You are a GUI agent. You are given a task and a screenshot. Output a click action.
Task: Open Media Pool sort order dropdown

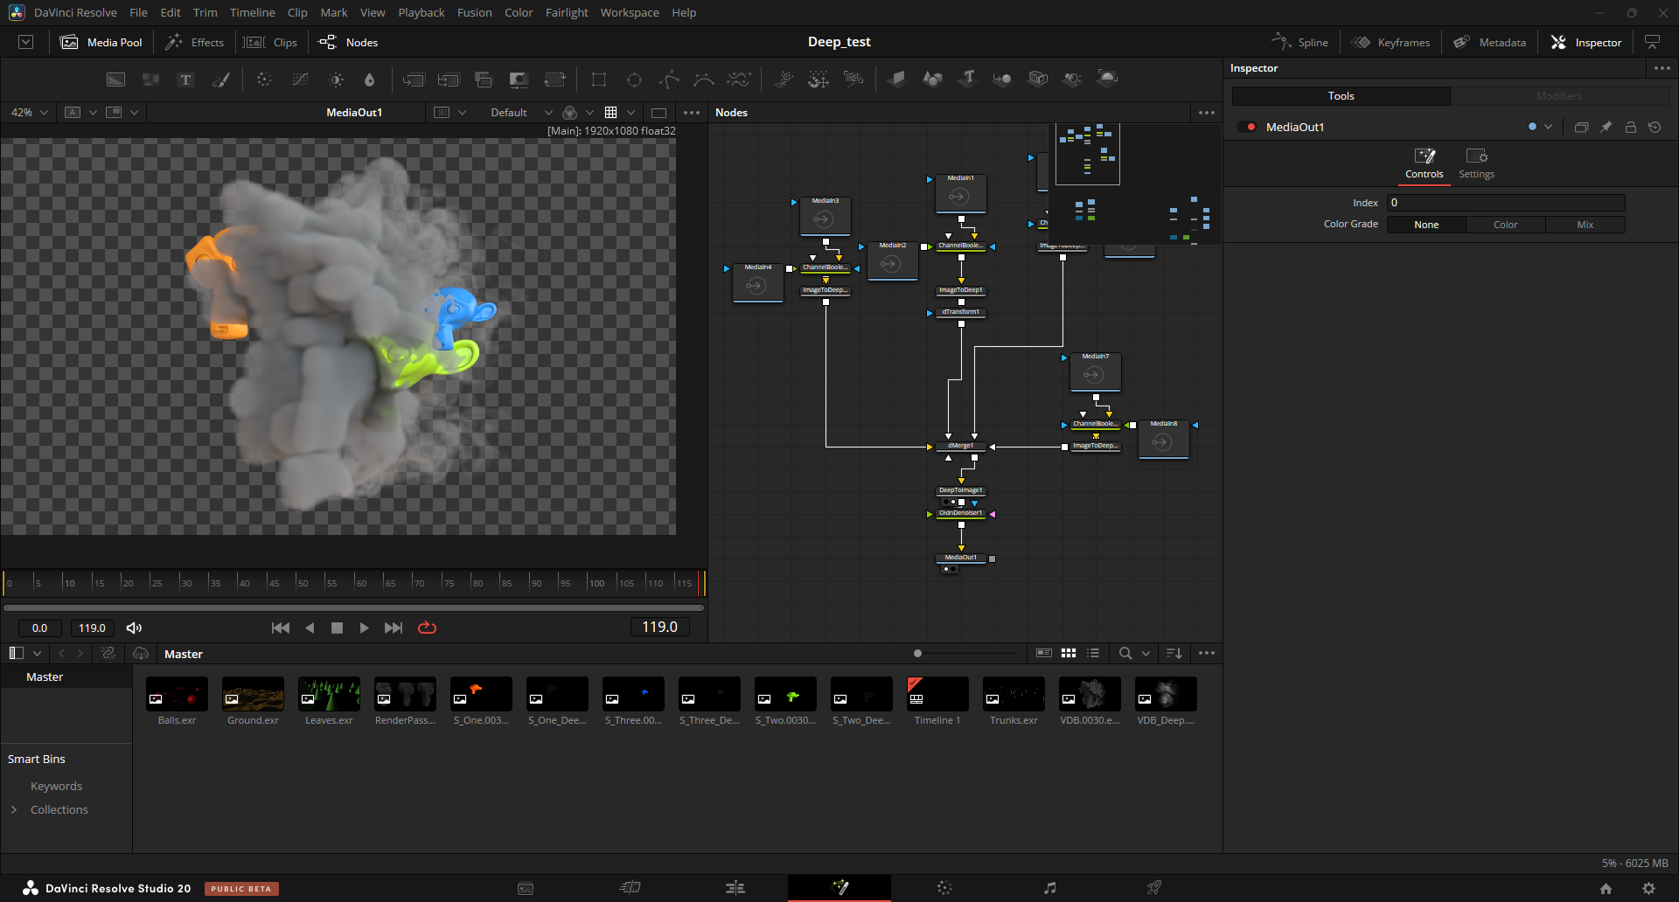(x=1174, y=653)
